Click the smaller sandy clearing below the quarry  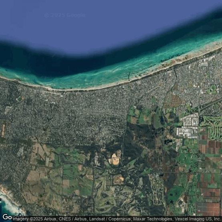point(118,179)
